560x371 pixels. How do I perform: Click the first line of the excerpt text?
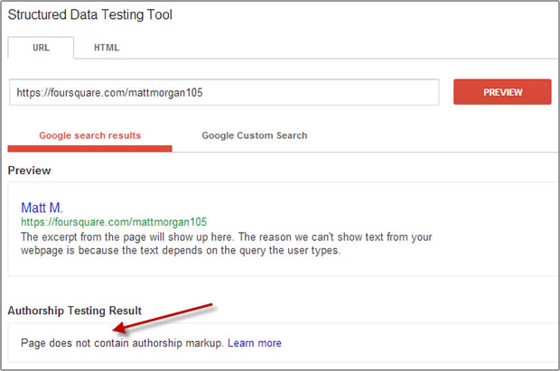(x=227, y=237)
